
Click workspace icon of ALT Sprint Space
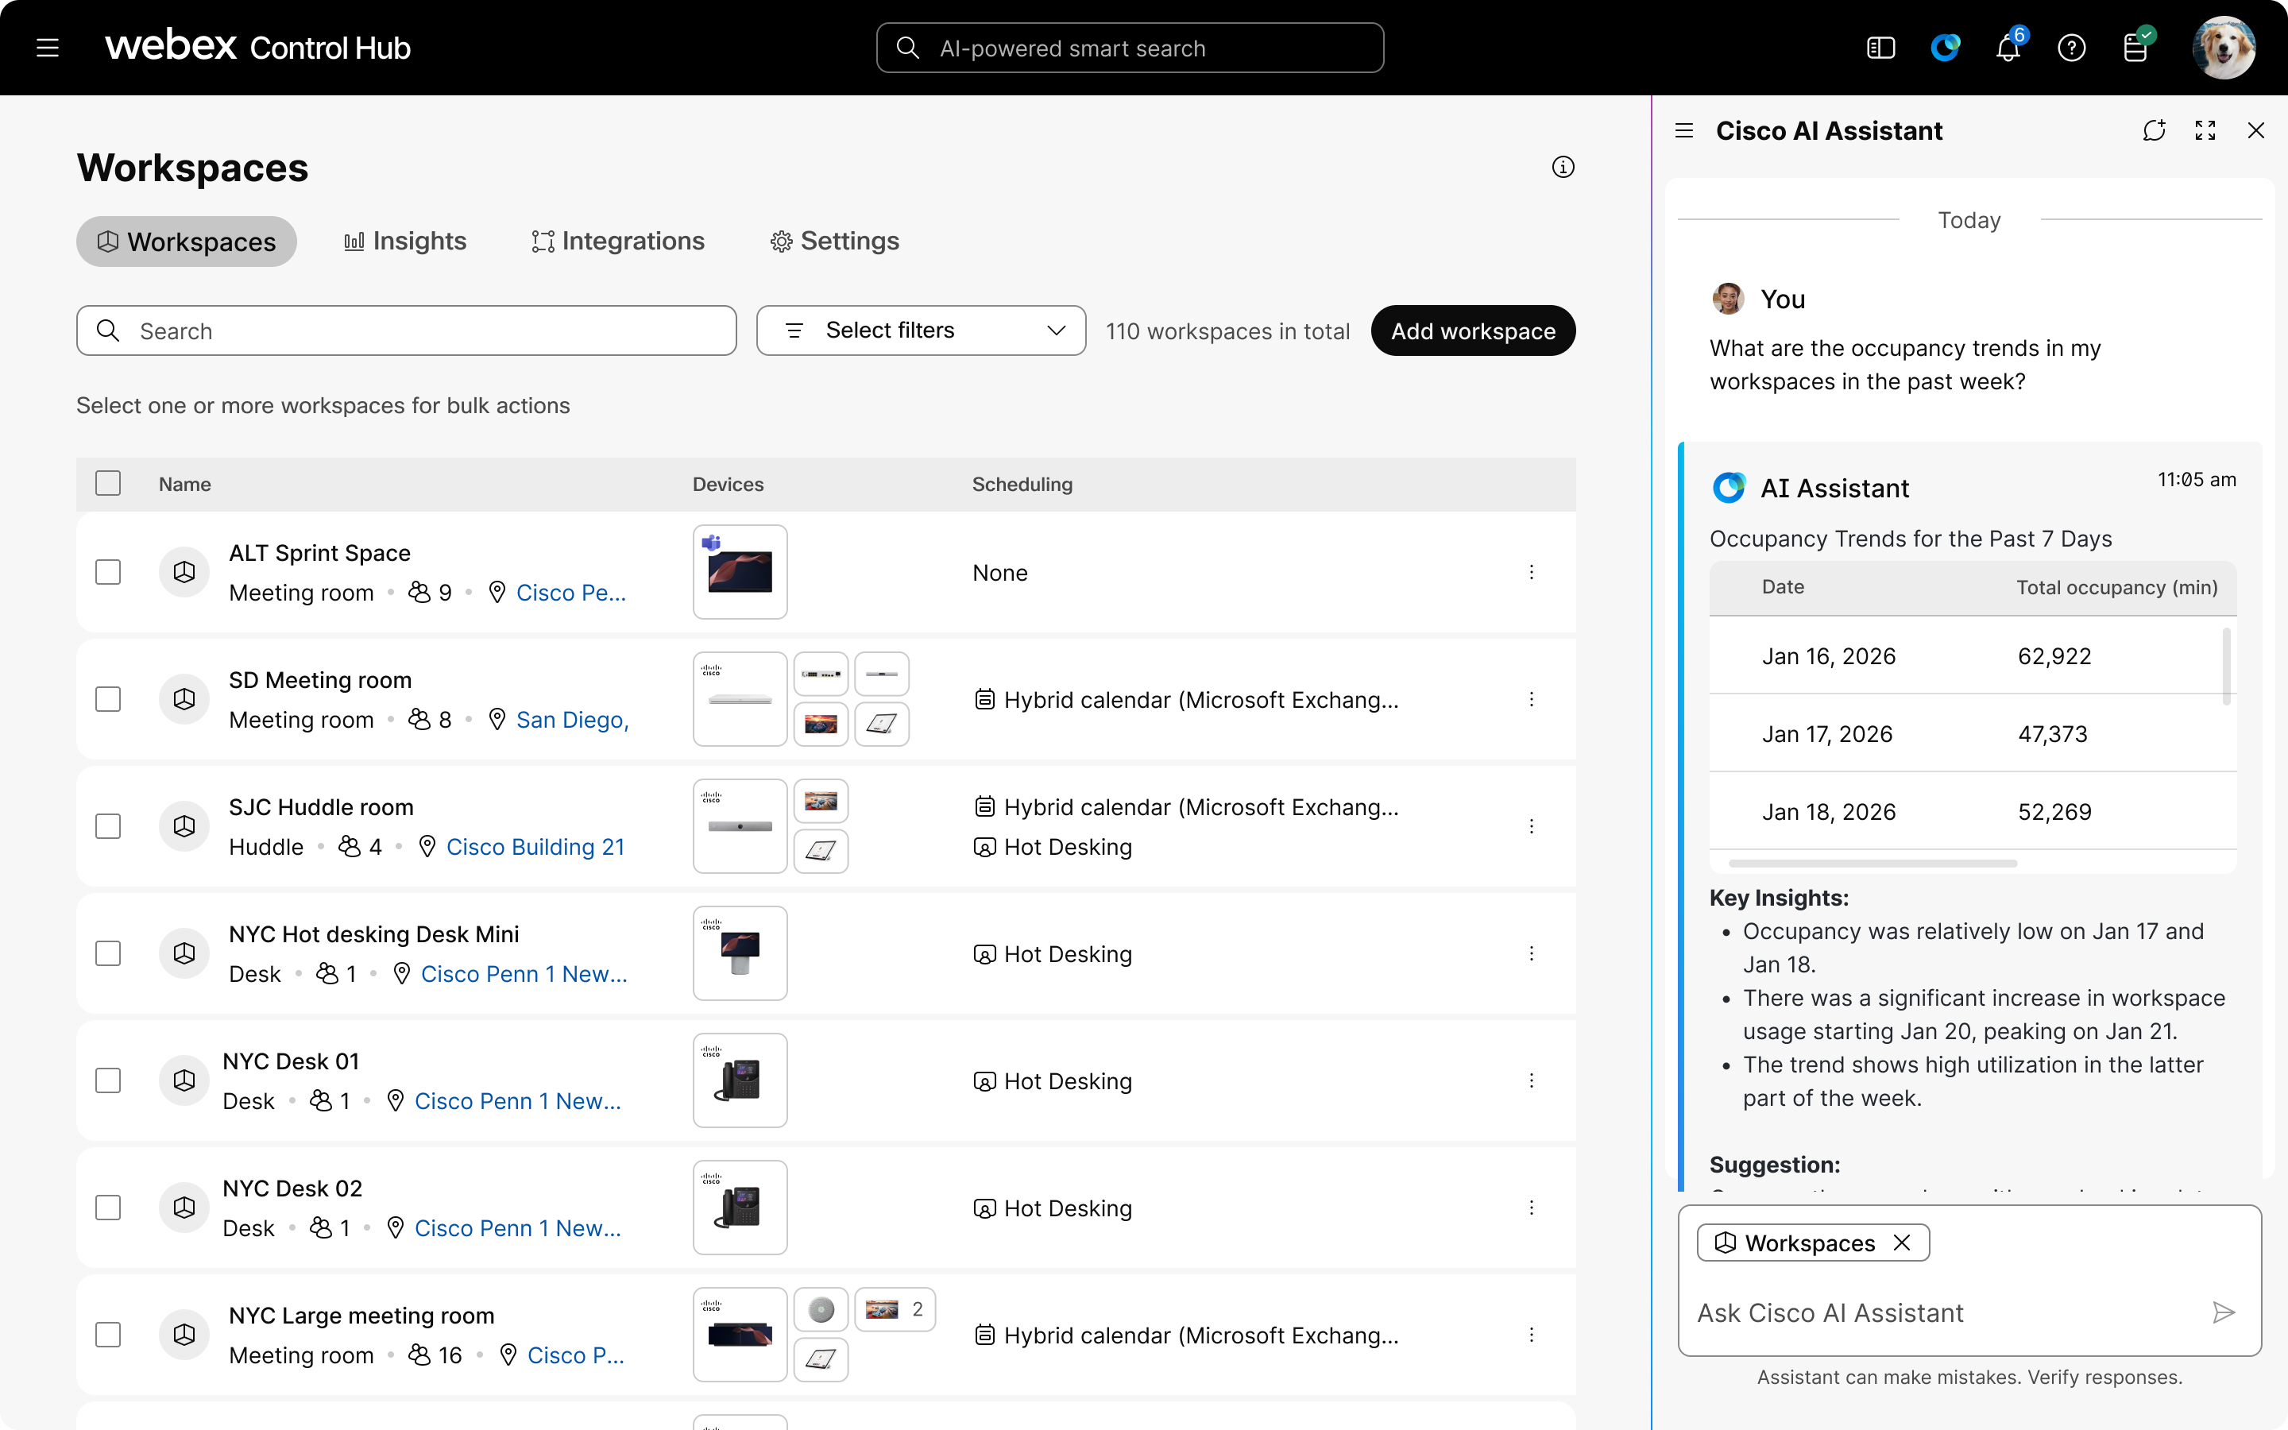point(184,572)
